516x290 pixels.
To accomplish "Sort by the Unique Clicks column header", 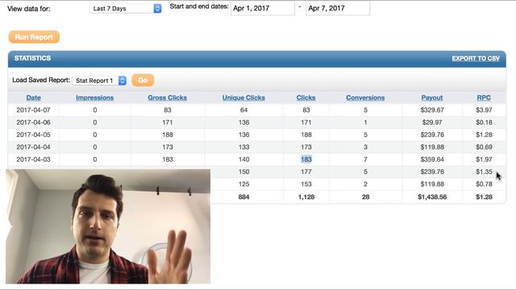I will [243, 97].
